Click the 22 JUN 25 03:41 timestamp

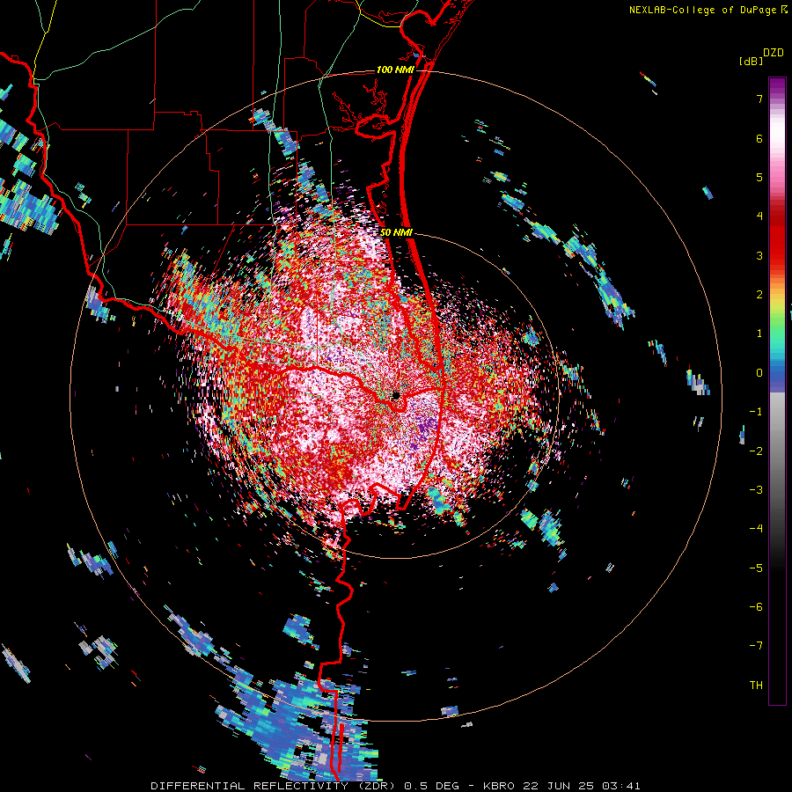pos(581,786)
